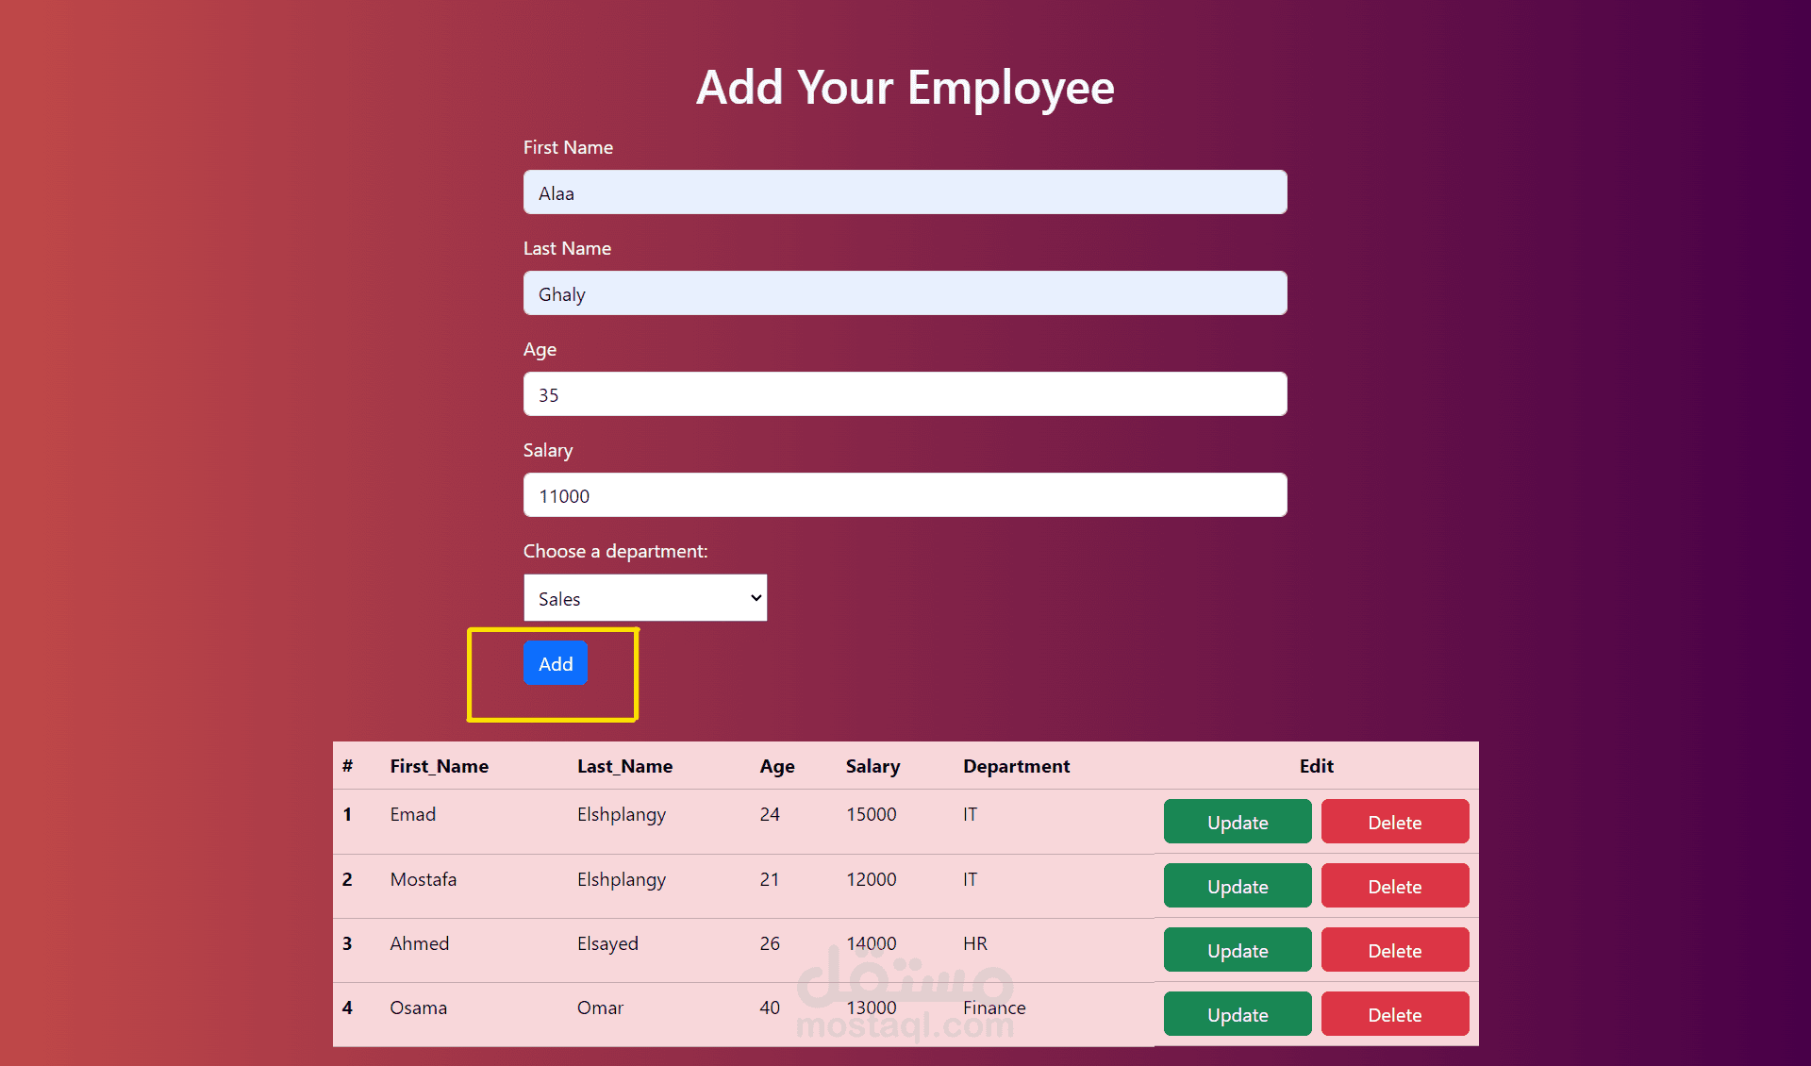Click the Department column header

(x=1016, y=766)
